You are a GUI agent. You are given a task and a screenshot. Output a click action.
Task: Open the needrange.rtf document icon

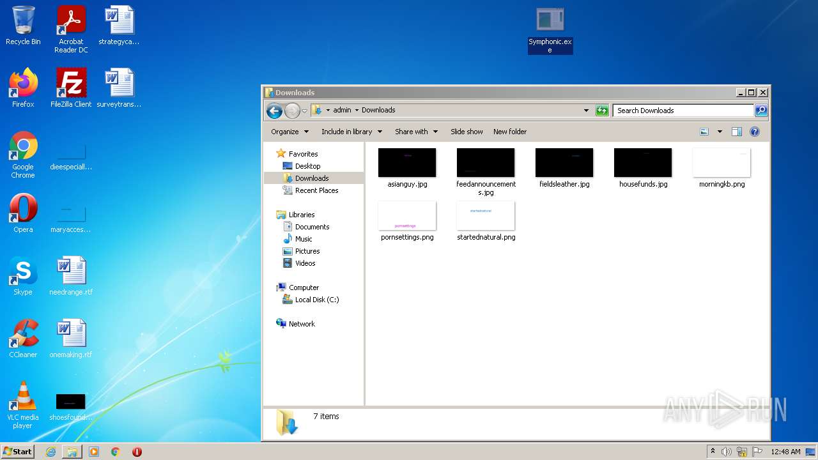pyautogui.click(x=71, y=276)
